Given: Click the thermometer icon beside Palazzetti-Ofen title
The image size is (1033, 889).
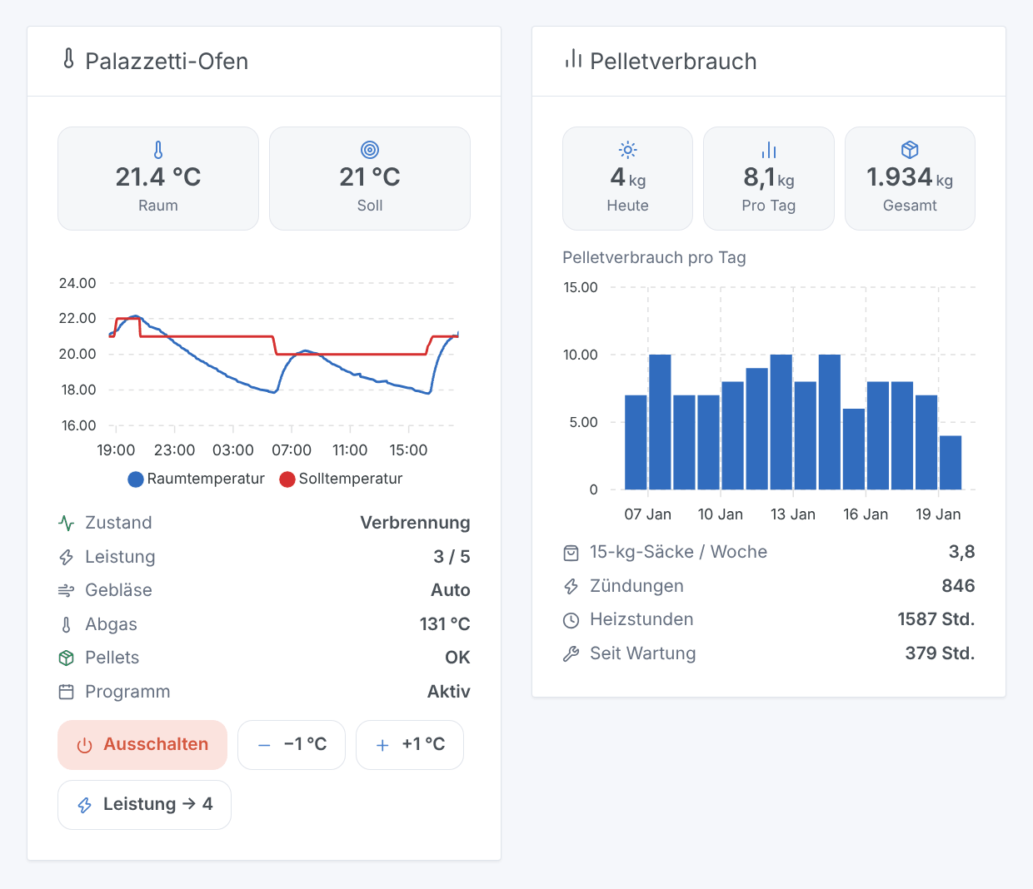Looking at the screenshot, I should coord(68,59).
